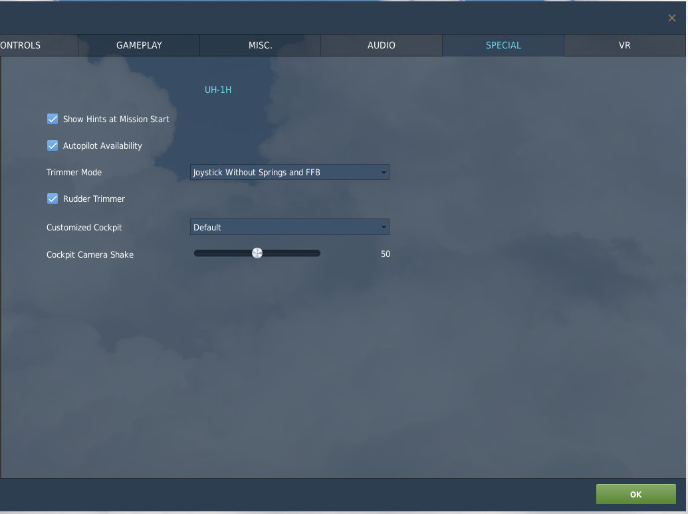Viewport: 688px width, 514px height.
Task: Close the options window with the X
Action: 672,18
